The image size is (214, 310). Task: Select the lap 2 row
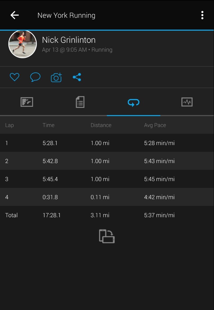tap(107, 161)
